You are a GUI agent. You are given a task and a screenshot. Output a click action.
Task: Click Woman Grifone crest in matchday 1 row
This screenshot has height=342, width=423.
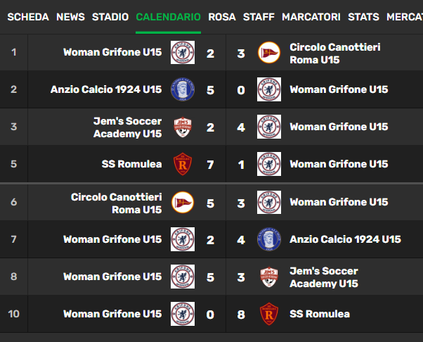[x=183, y=52]
